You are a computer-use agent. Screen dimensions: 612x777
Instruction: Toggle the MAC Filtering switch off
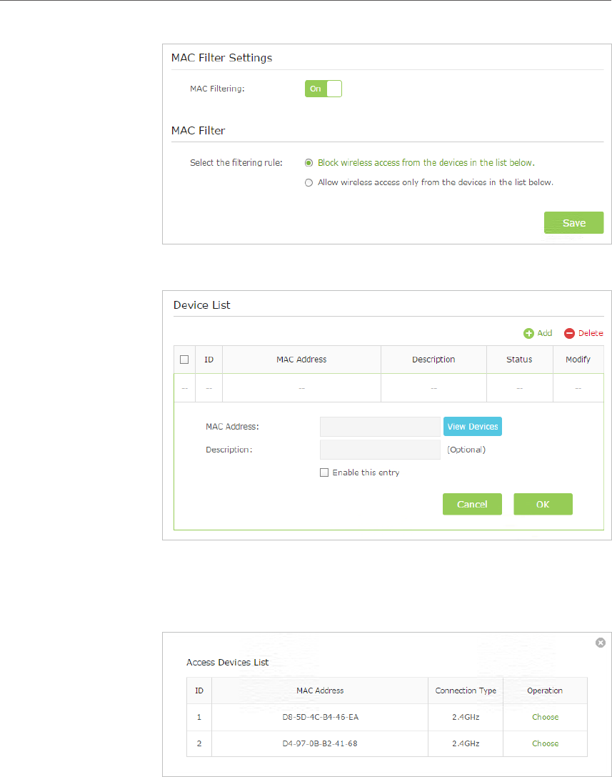click(x=323, y=89)
